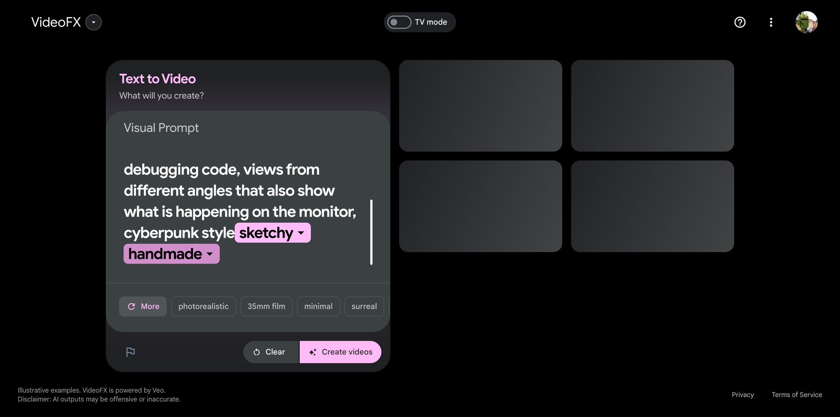Screen dimensions: 840x417
Task: Add the 35mm film style chip
Action: 266,306
